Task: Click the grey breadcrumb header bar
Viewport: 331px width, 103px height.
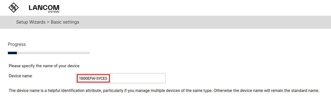Action: coord(165,22)
